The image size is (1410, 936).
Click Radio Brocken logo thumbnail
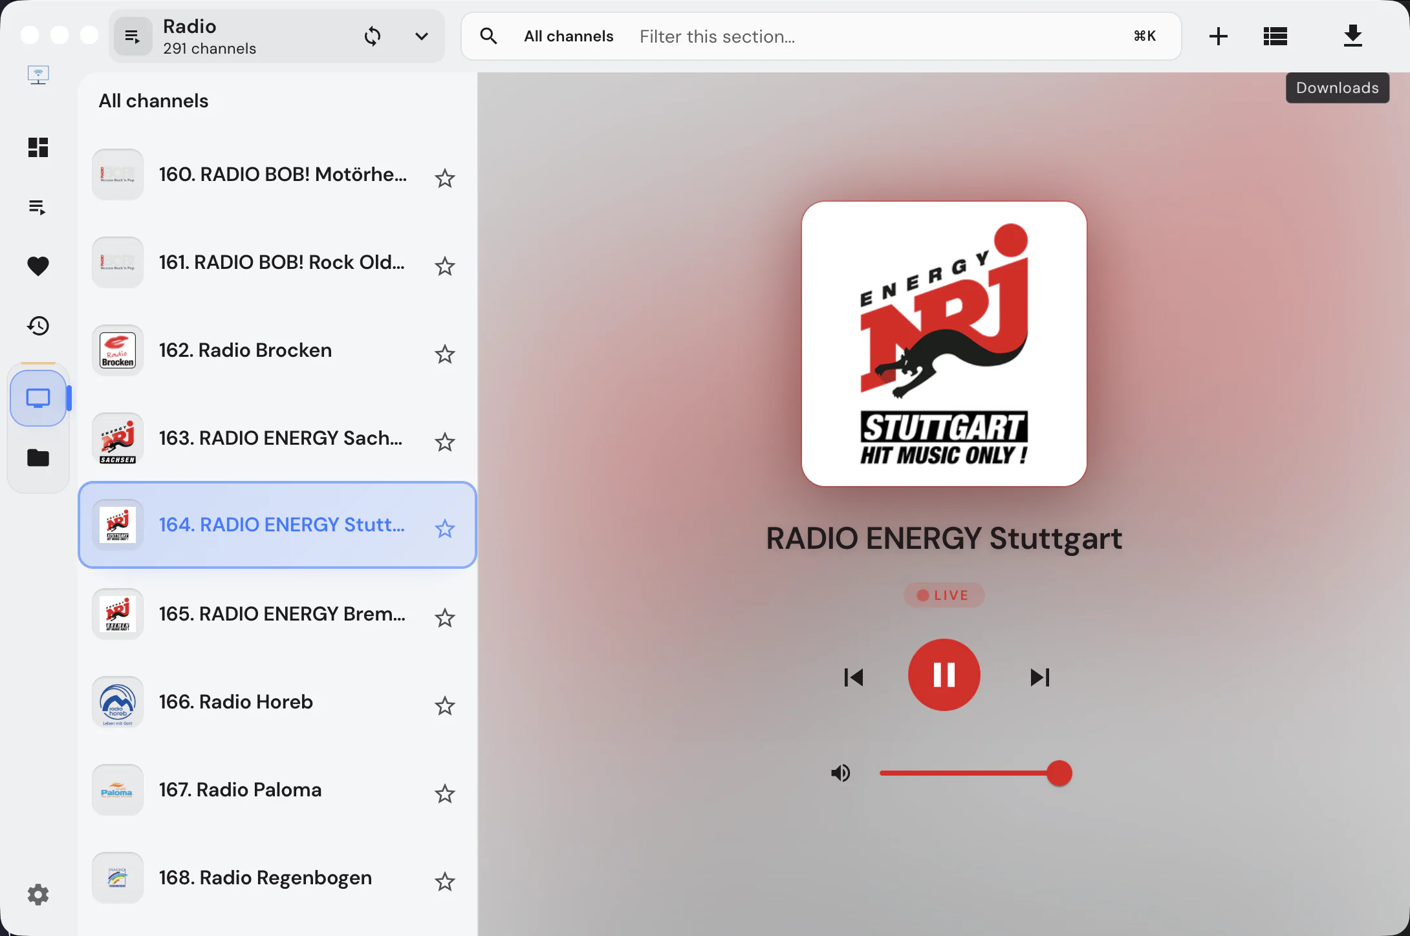118,350
